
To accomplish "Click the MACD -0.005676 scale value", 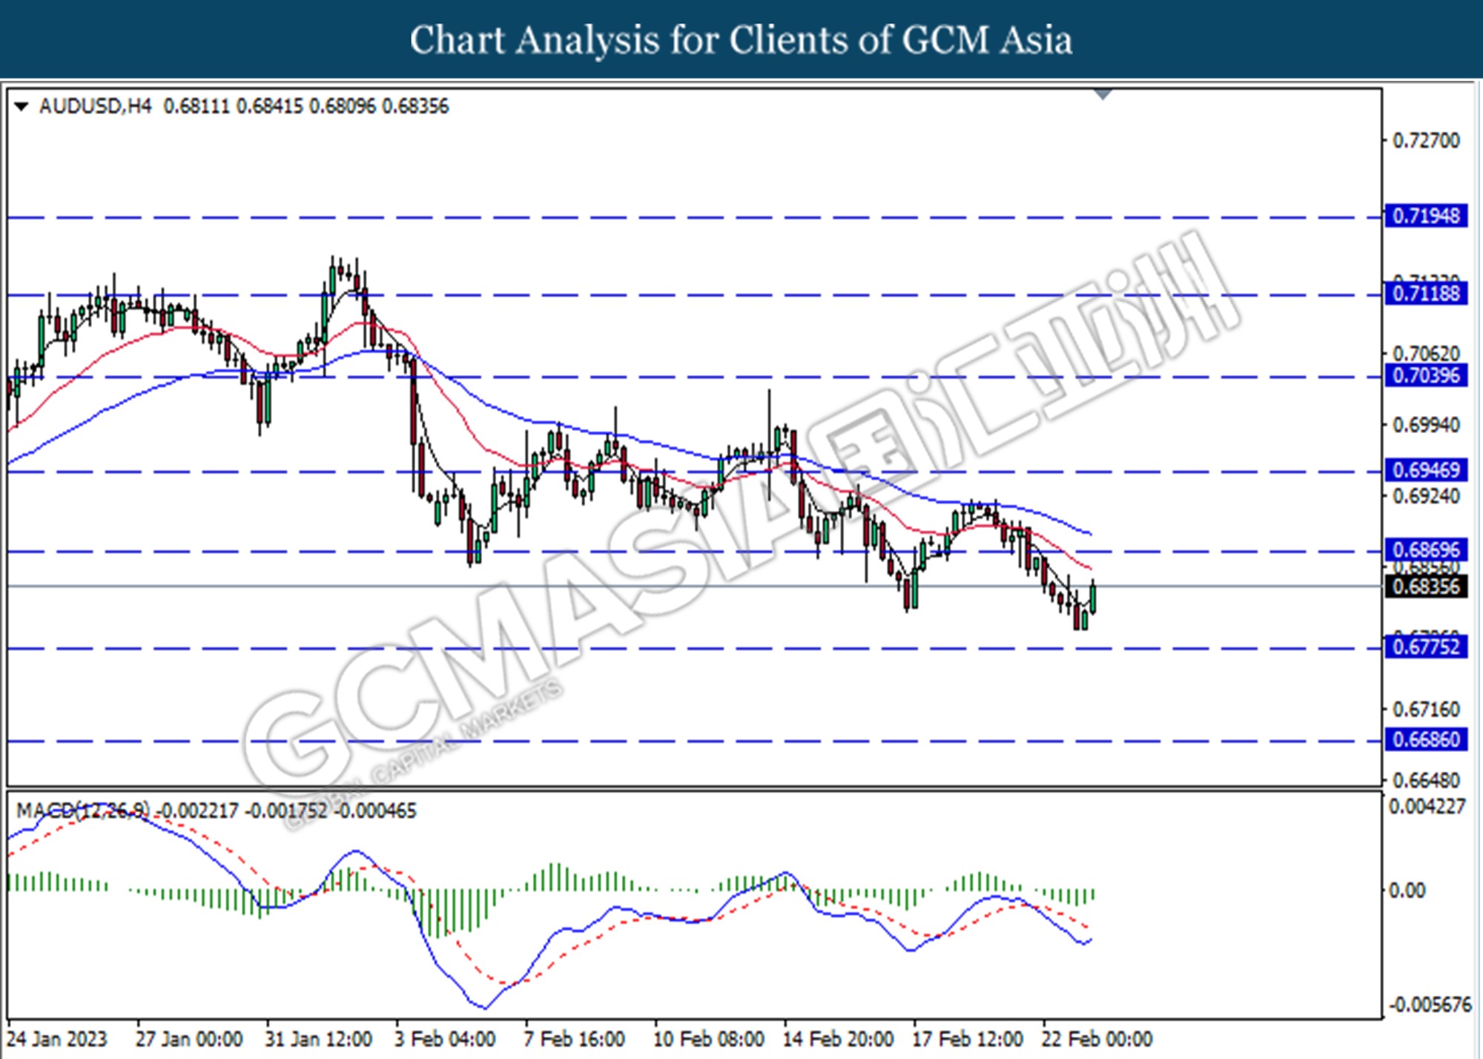I will (1430, 1005).
